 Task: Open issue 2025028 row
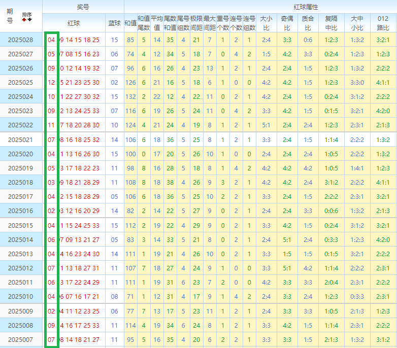point(20,40)
